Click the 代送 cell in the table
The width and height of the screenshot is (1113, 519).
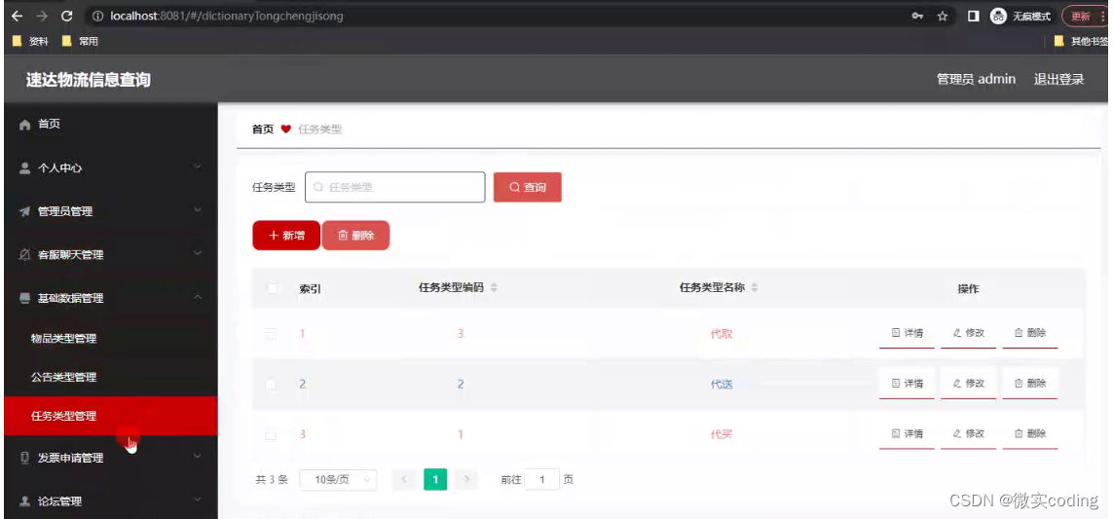pos(722,384)
